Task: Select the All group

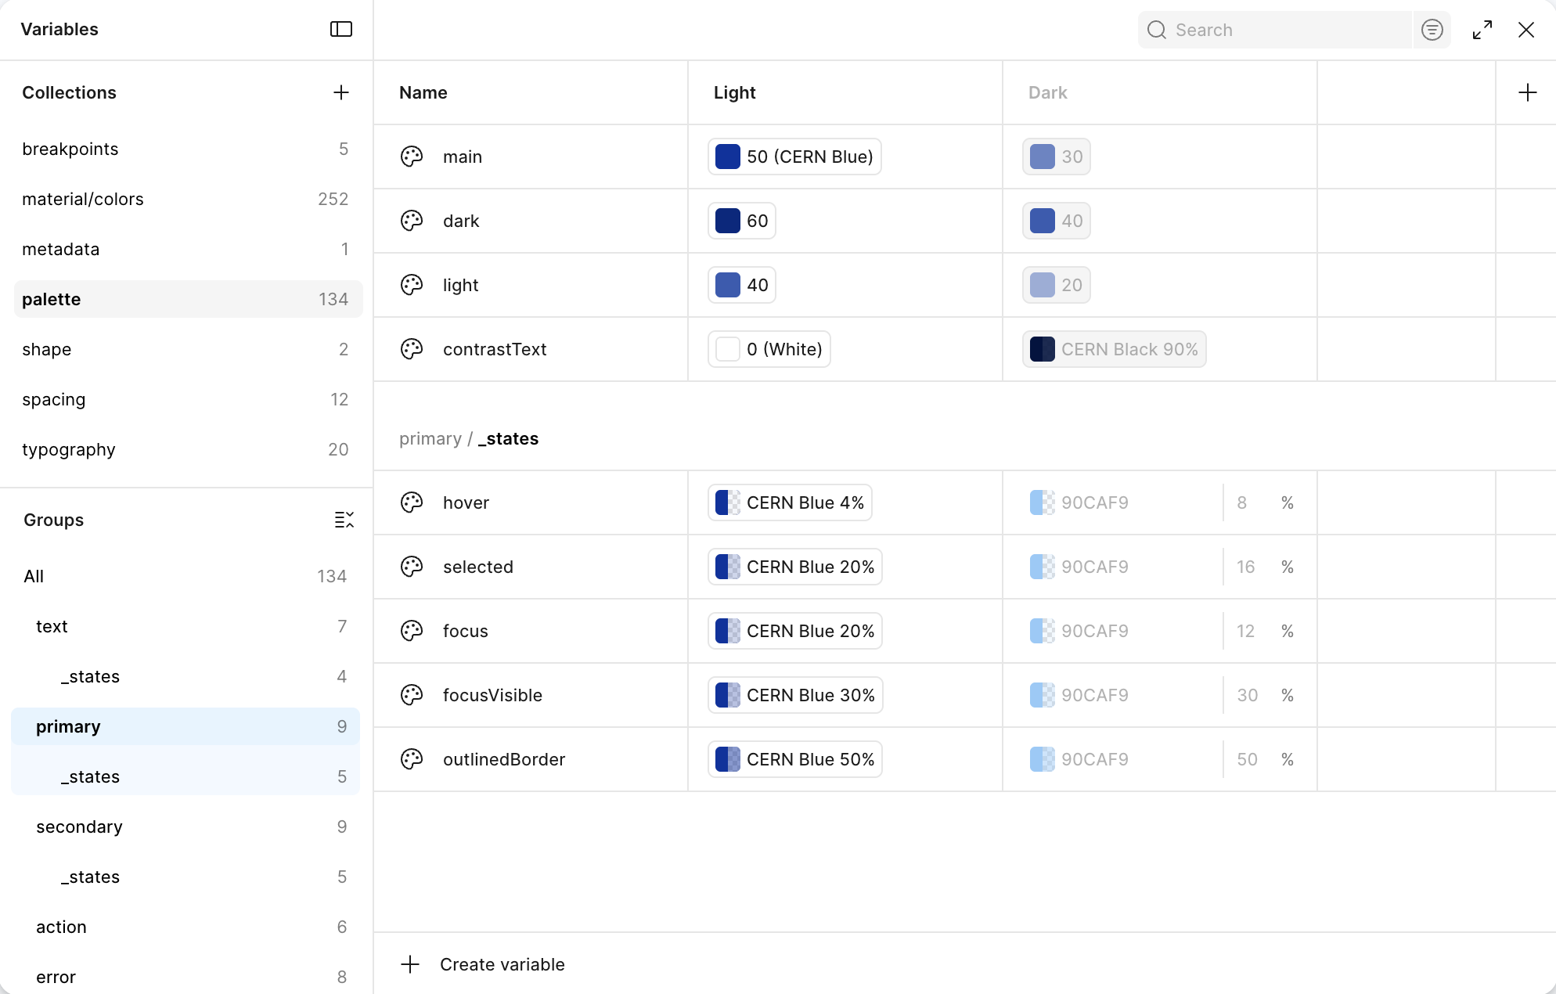Action: (x=185, y=576)
